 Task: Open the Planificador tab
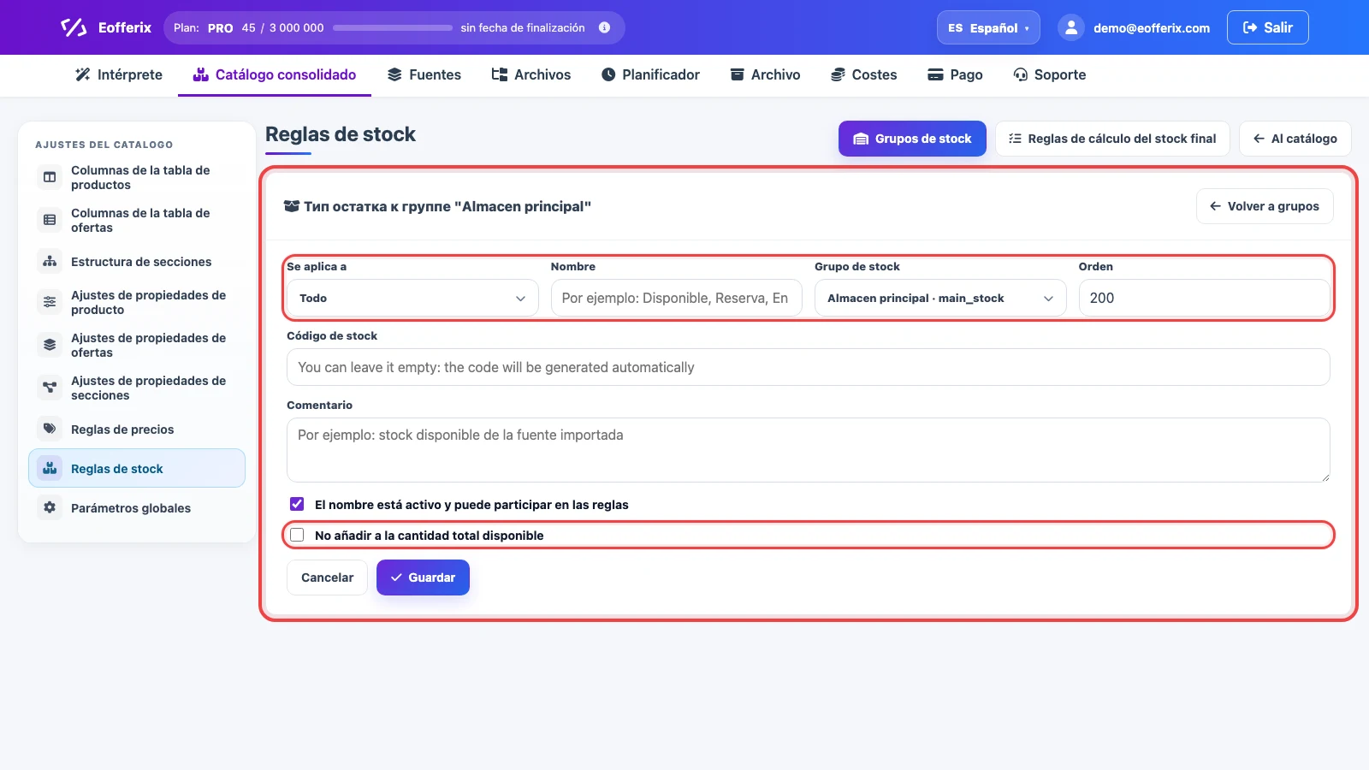click(650, 74)
